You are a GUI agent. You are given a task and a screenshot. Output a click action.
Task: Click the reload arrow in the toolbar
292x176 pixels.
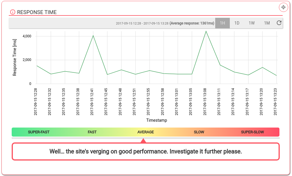click(x=279, y=23)
